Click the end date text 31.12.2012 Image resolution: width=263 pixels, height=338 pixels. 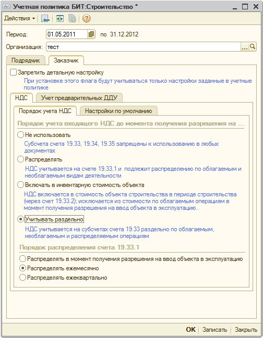point(124,34)
